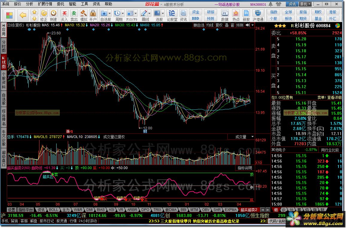Select the 分时图 sidebar tab
The width and height of the screenshot is (346, 228).
pyautogui.click(x=4, y=46)
